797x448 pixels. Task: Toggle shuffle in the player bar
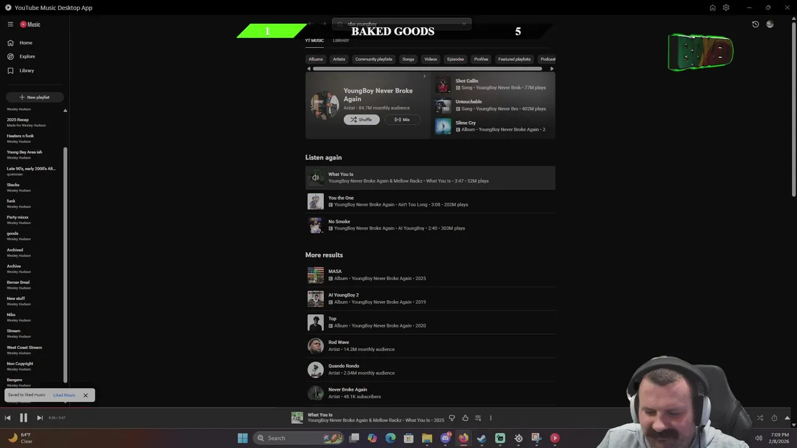click(x=760, y=418)
